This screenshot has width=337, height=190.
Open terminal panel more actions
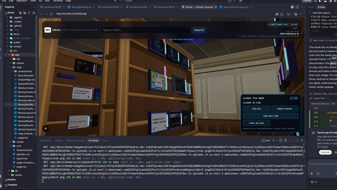pos(291,140)
